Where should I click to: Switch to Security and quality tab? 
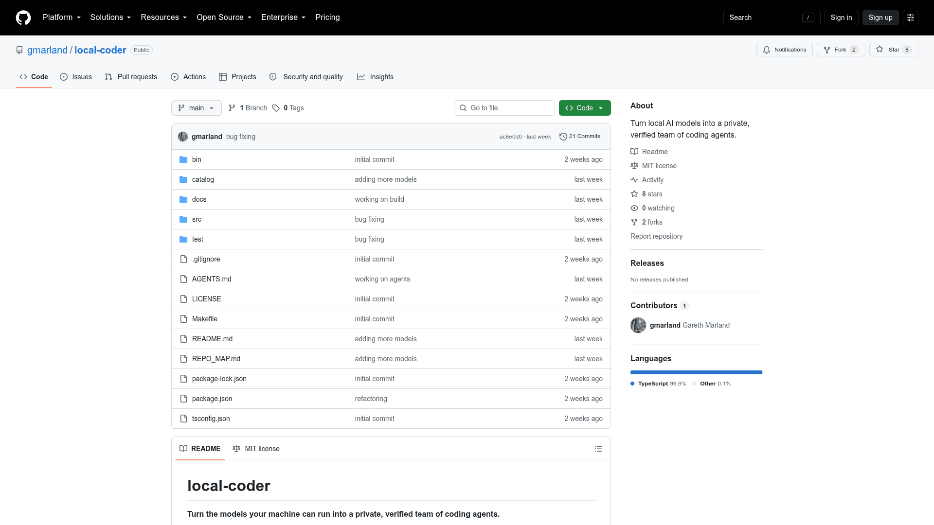click(306, 77)
